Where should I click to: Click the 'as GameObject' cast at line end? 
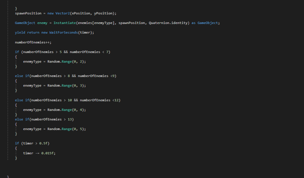tap(205, 23)
